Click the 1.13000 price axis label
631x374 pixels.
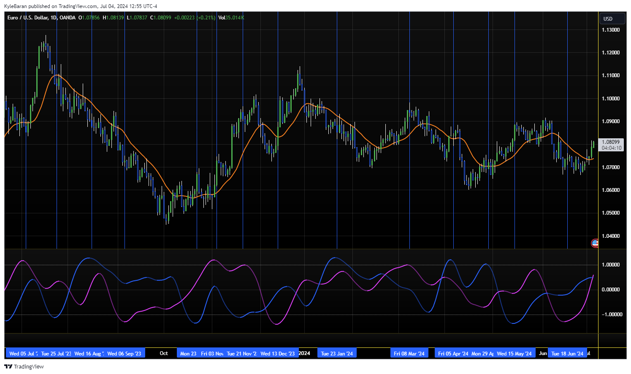coord(611,30)
